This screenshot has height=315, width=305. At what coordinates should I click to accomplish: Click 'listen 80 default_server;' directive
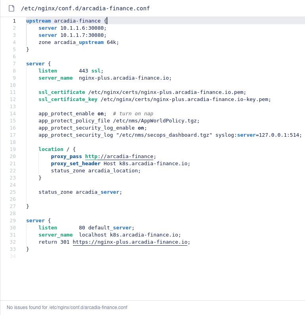coord(86,228)
